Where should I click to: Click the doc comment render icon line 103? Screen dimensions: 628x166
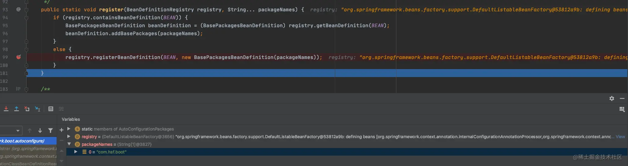pyautogui.click(x=18, y=89)
